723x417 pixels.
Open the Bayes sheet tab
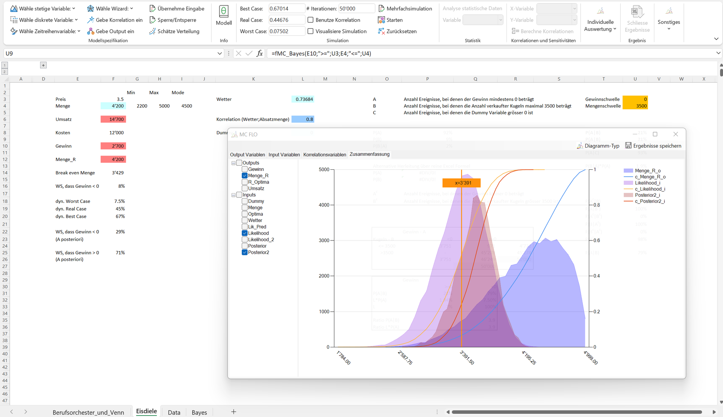(199, 412)
